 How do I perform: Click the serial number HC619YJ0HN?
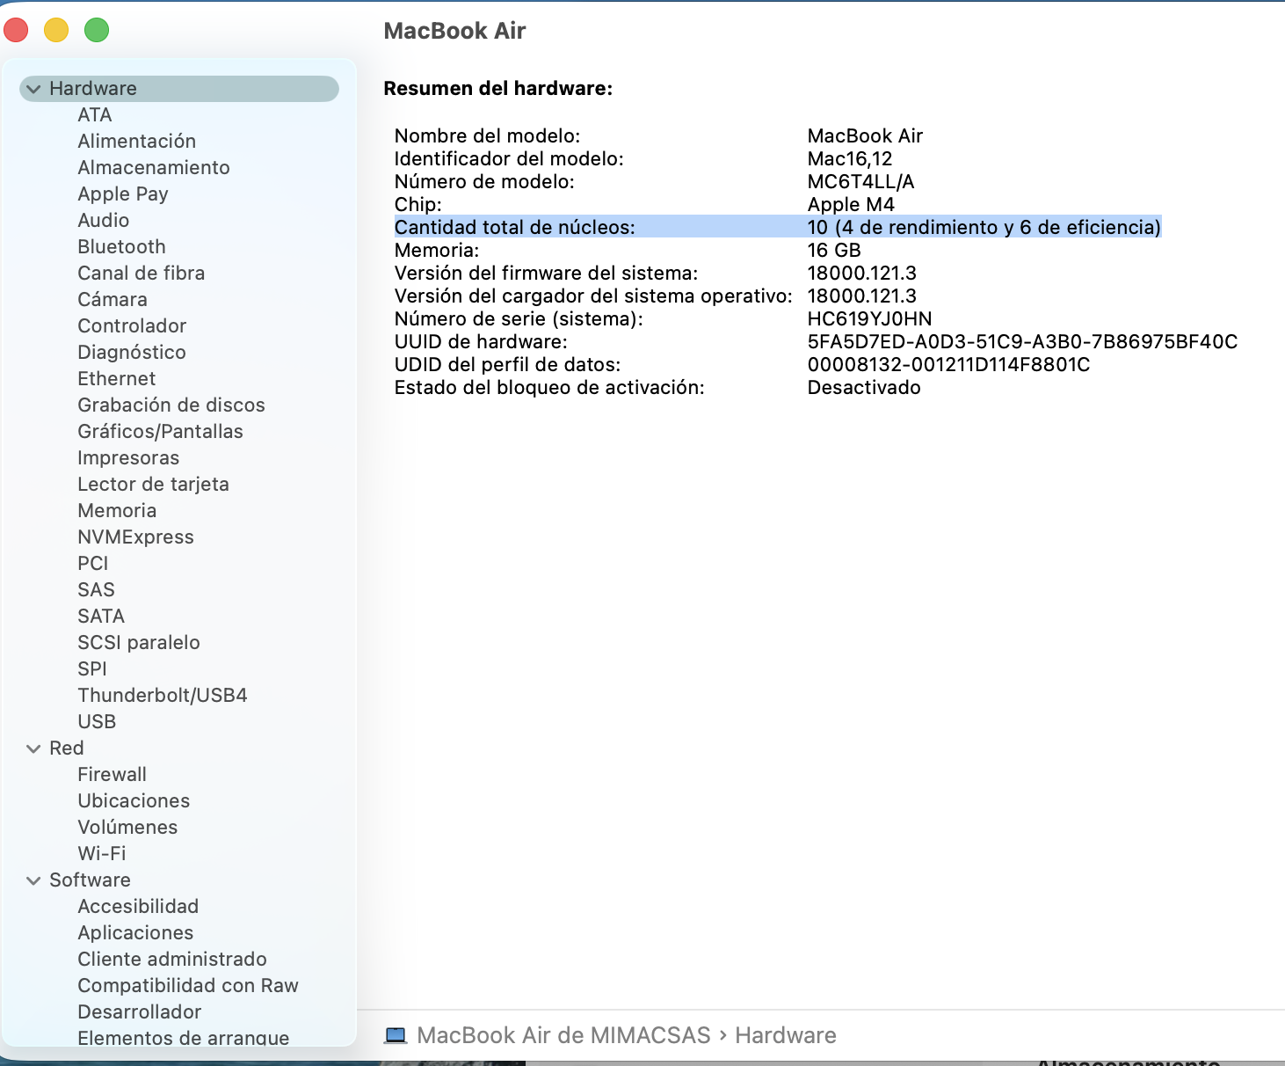(870, 319)
